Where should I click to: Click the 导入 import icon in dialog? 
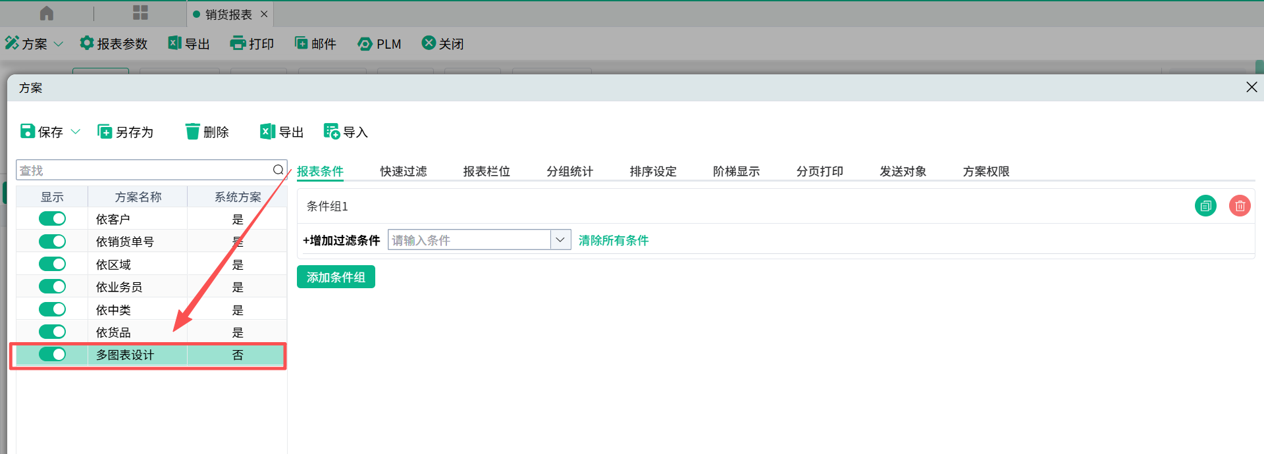coord(332,132)
